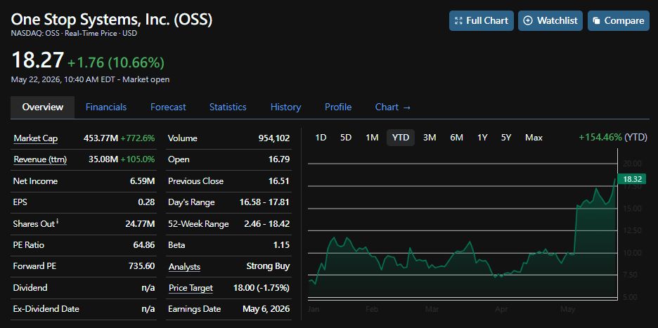Show the 5Y chart range
This screenshot has height=328, width=658.
pos(506,138)
